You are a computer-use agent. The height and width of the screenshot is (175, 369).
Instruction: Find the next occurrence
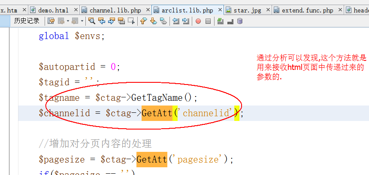(112, 21)
